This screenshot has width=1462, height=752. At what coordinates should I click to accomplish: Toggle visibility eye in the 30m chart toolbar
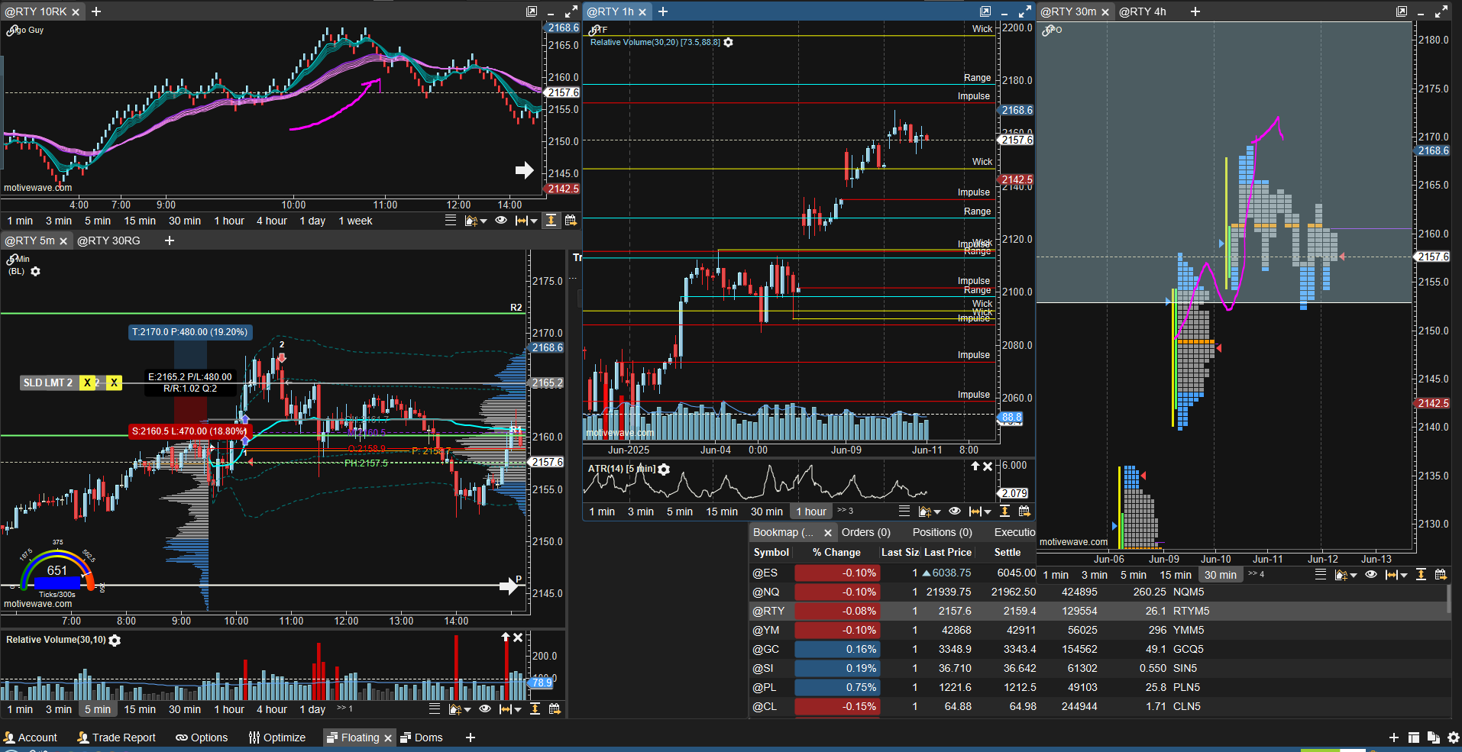(x=1371, y=575)
